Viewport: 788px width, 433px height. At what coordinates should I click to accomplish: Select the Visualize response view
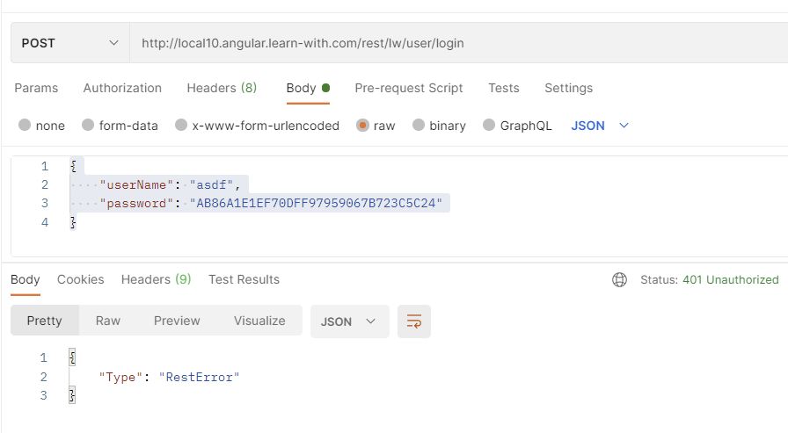[x=259, y=321]
